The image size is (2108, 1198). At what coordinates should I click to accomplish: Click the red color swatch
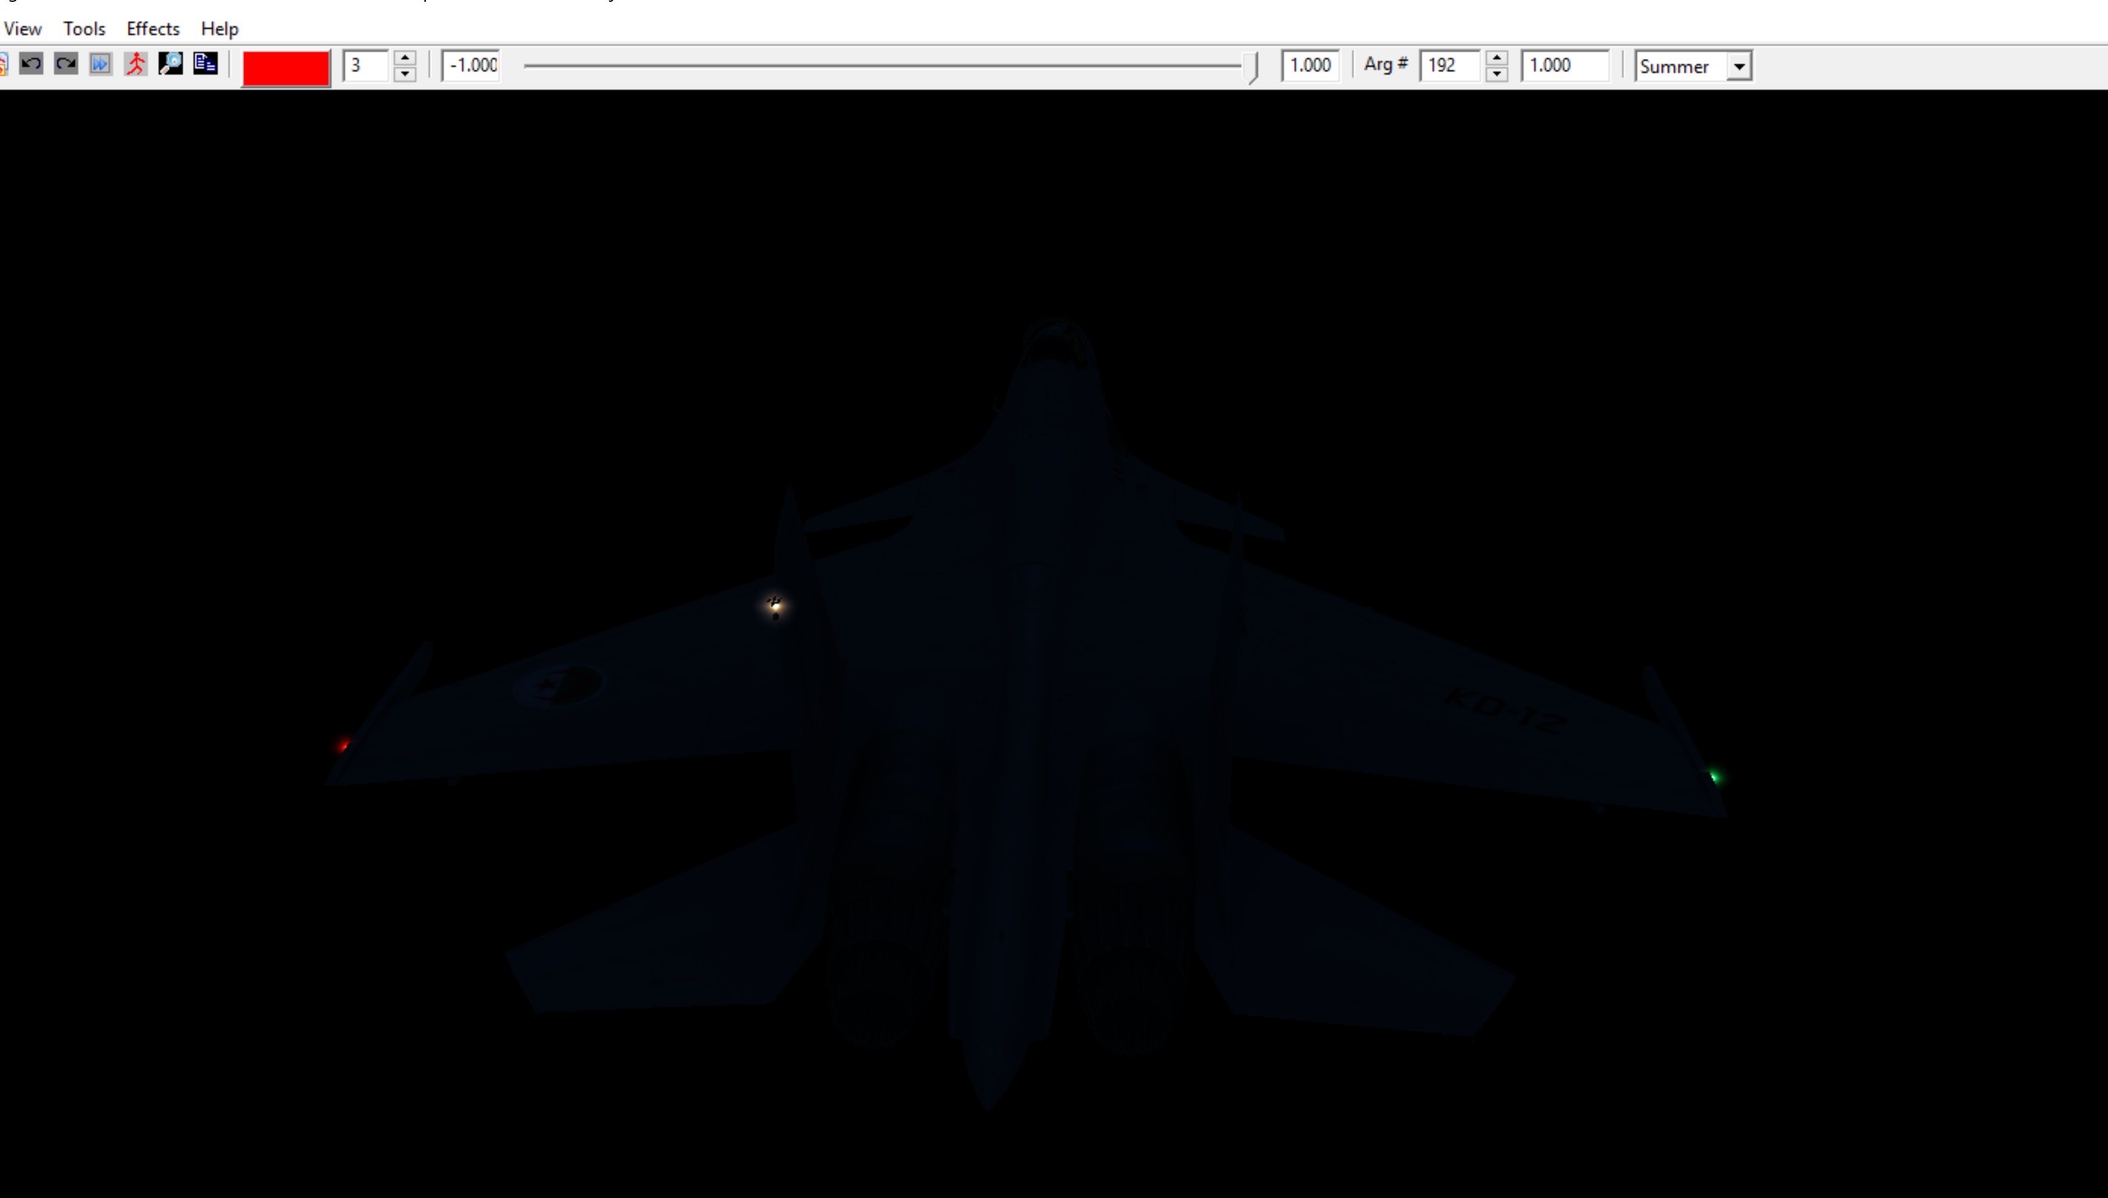[x=286, y=67]
